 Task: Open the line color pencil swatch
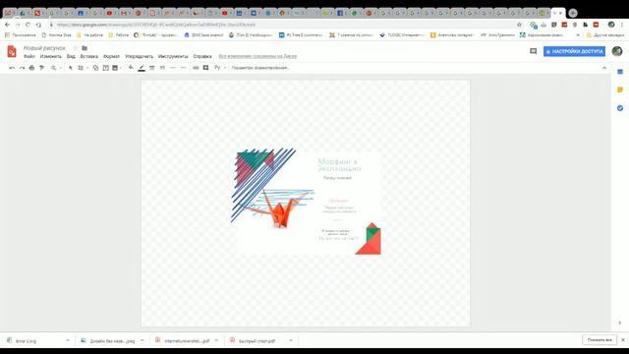pyautogui.click(x=142, y=68)
